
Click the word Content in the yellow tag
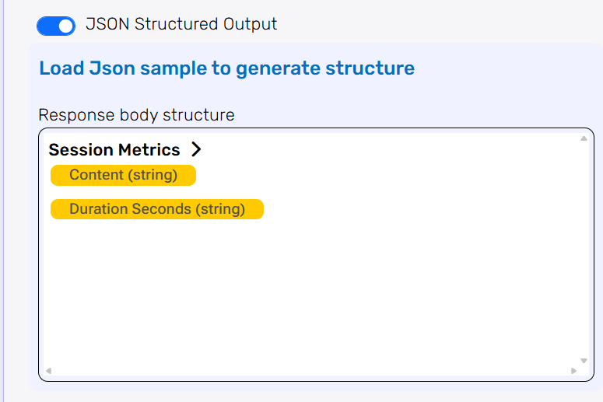[96, 175]
